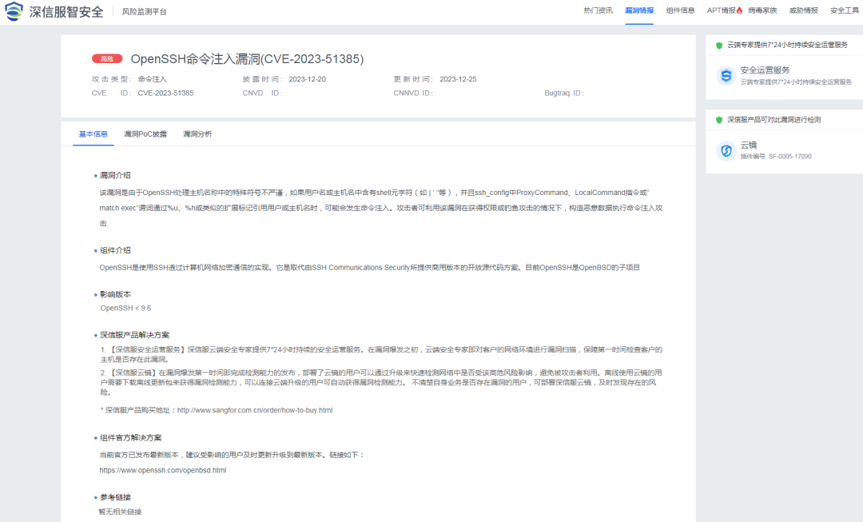The image size is (863, 522).
Task: Click the 披露时间 value 2023-12-20
Action: pyautogui.click(x=307, y=79)
